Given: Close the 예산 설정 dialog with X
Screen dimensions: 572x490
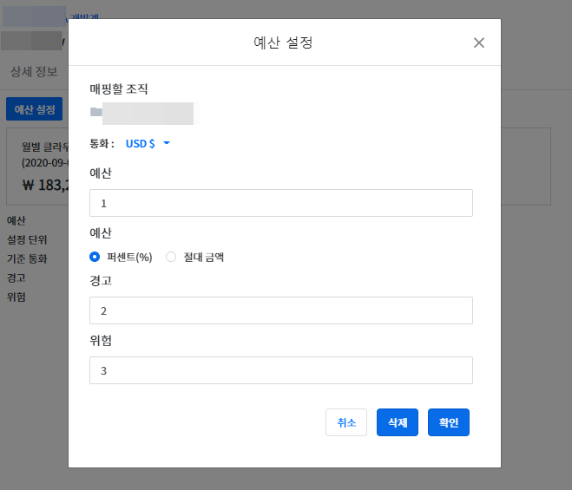Looking at the screenshot, I should pyautogui.click(x=478, y=42).
